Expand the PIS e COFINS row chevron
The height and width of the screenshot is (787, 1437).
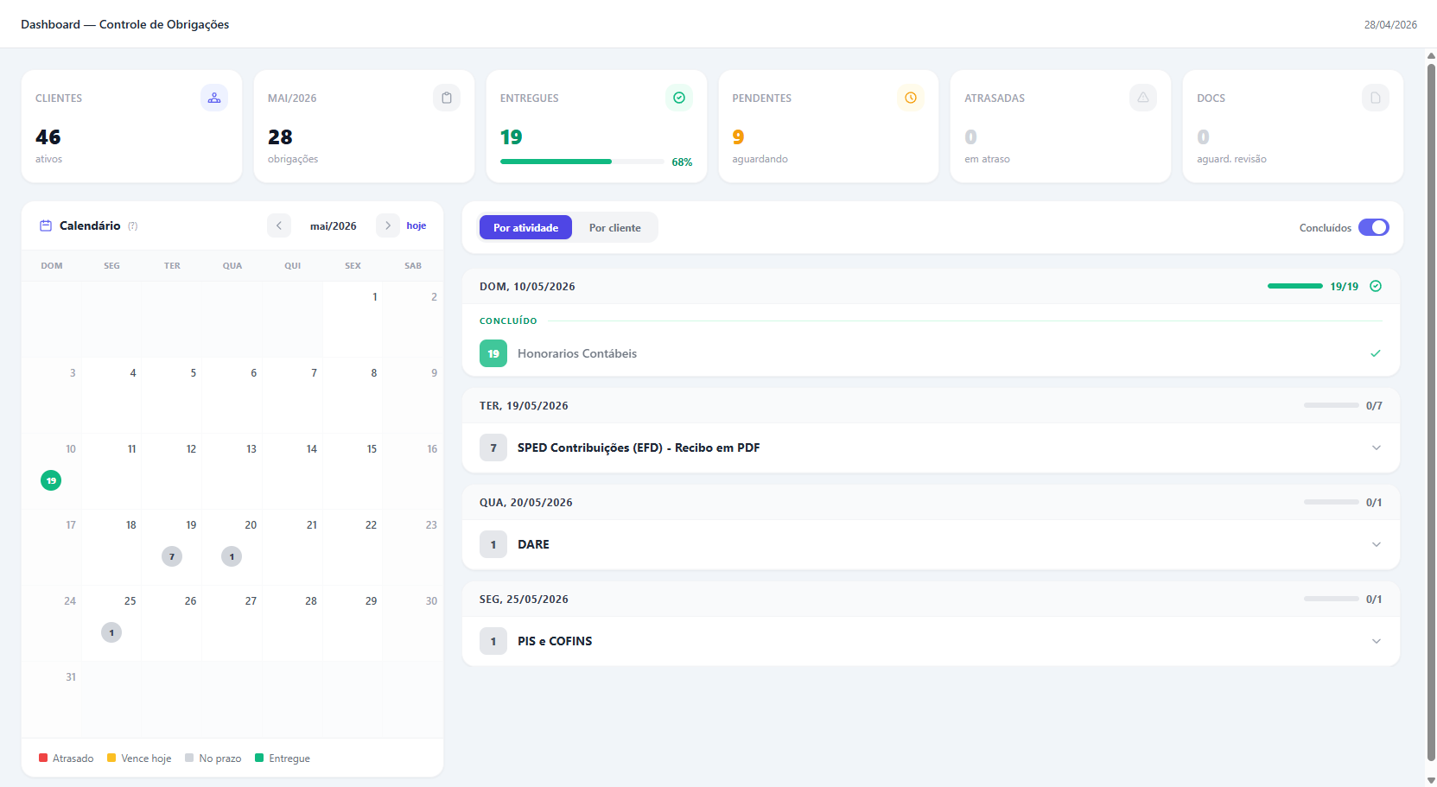click(x=1377, y=641)
